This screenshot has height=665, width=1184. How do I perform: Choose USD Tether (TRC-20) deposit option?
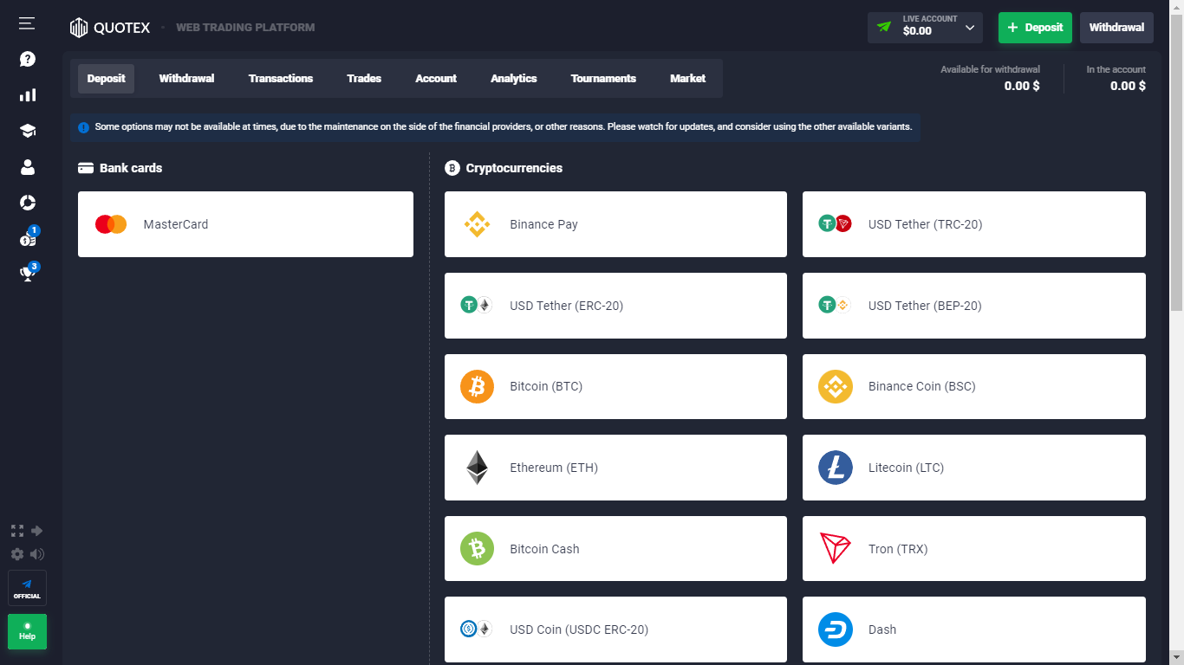(x=974, y=224)
